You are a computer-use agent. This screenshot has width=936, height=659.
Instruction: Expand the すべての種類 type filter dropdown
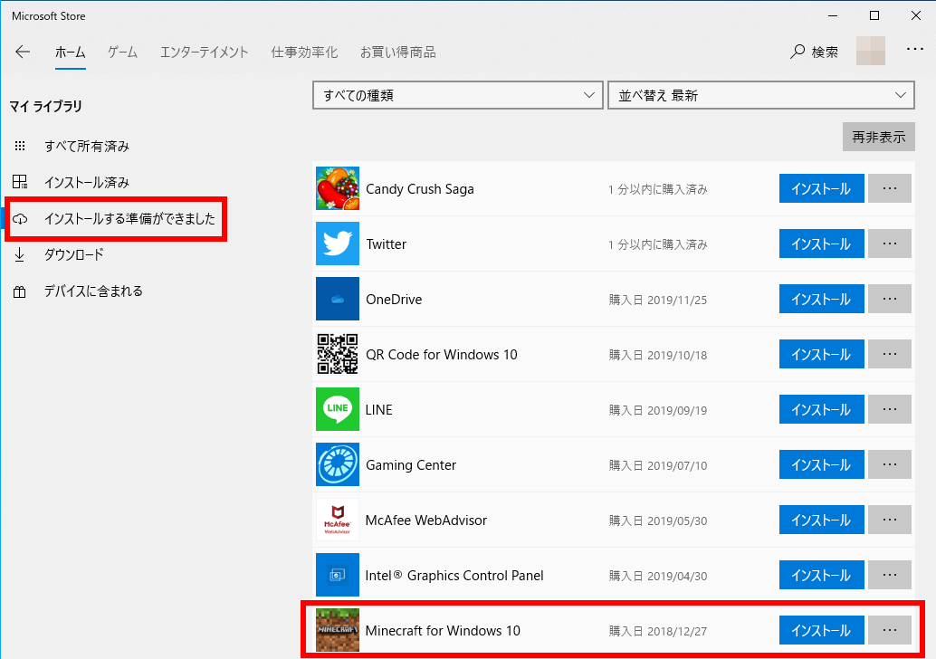(458, 96)
